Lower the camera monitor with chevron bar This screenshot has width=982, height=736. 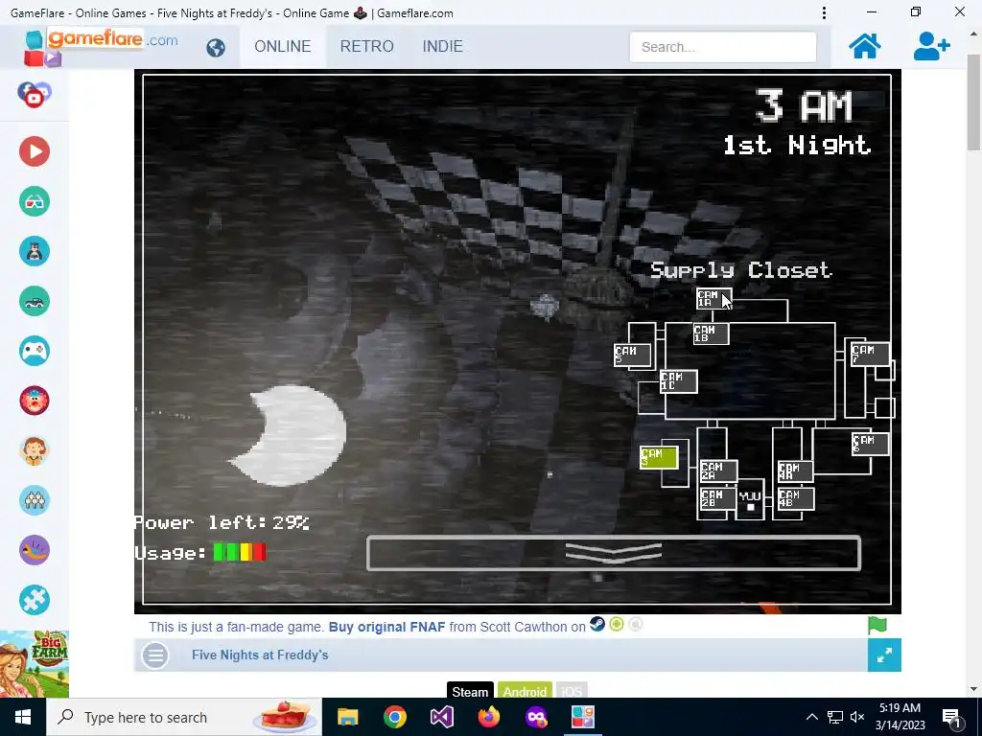click(614, 553)
